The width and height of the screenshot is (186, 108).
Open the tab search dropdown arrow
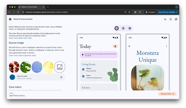pyautogui.click(x=177, y=7)
